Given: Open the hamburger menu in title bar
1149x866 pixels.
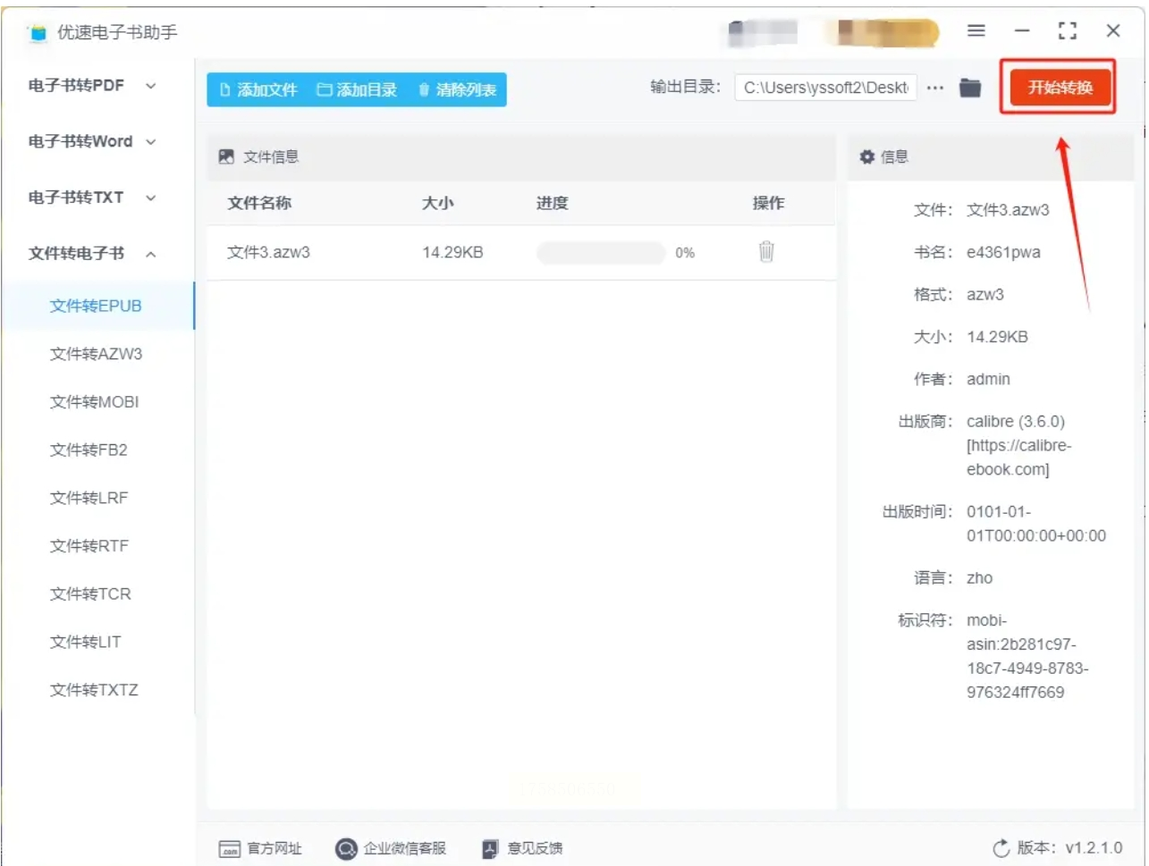Looking at the screenshot, I should click(x=976, y=31).
